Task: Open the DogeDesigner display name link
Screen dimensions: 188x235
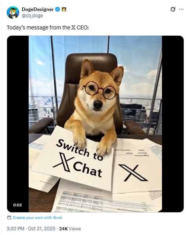Action: [38, 9]
